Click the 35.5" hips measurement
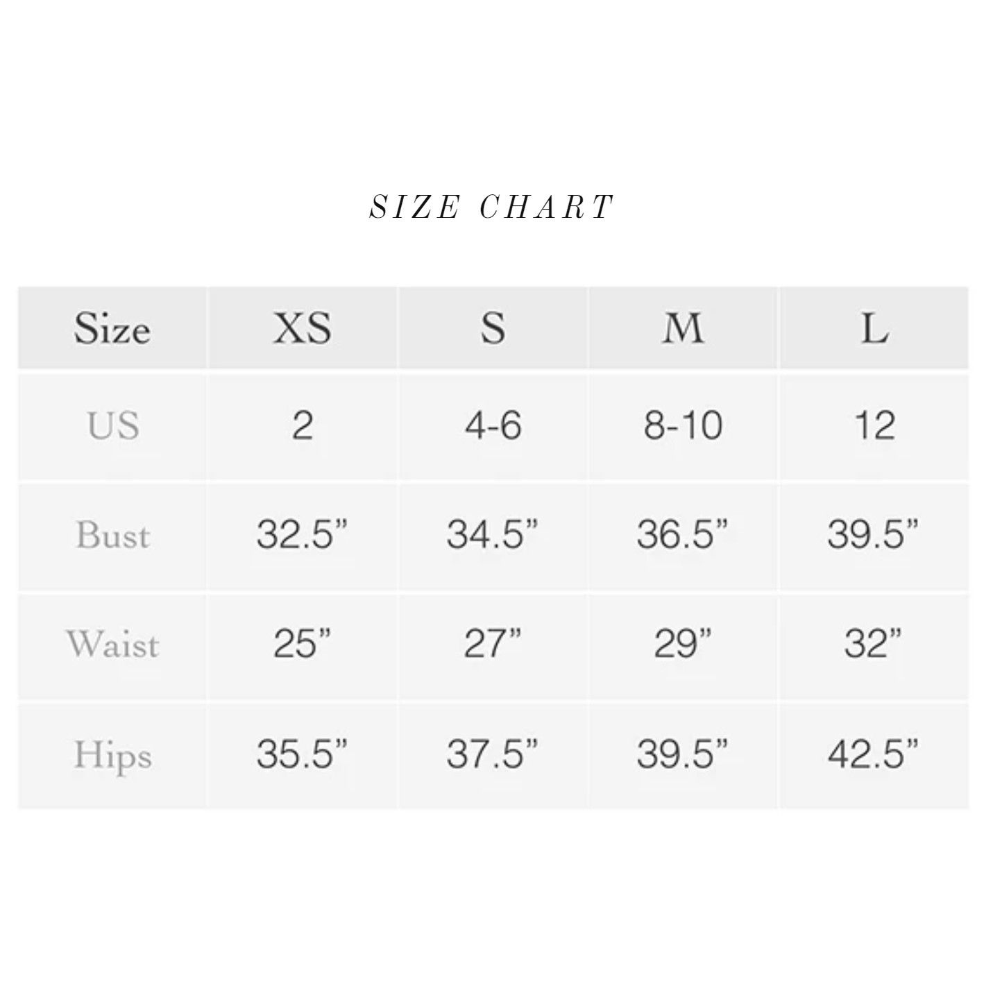The image size is (984, 984). (x=302, y=754)
